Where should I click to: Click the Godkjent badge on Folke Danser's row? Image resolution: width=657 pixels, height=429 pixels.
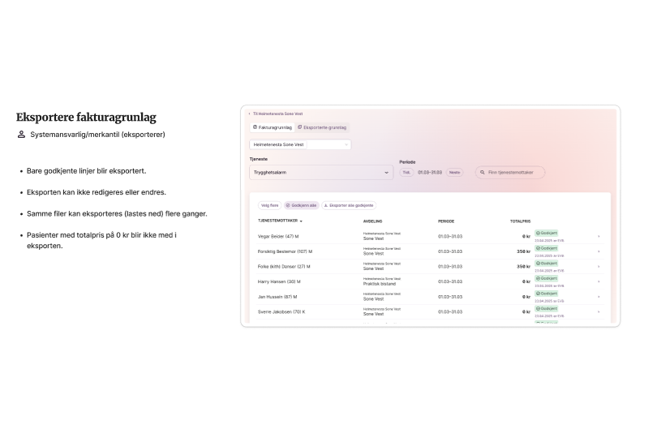[546, 263]
